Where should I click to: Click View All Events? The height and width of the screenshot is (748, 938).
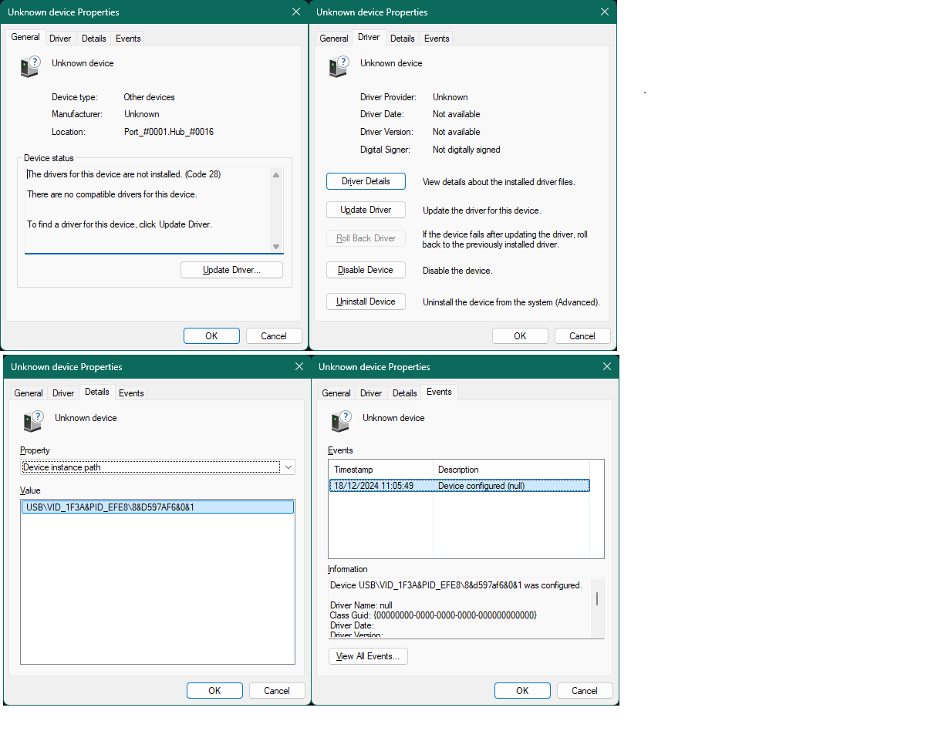368,656
